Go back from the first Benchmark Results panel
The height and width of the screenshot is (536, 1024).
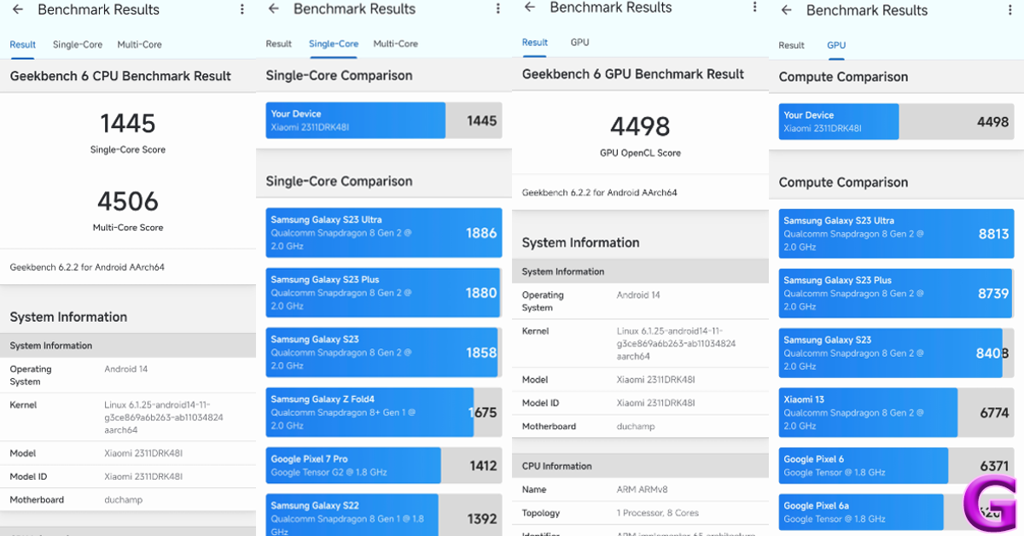point(17,9)
